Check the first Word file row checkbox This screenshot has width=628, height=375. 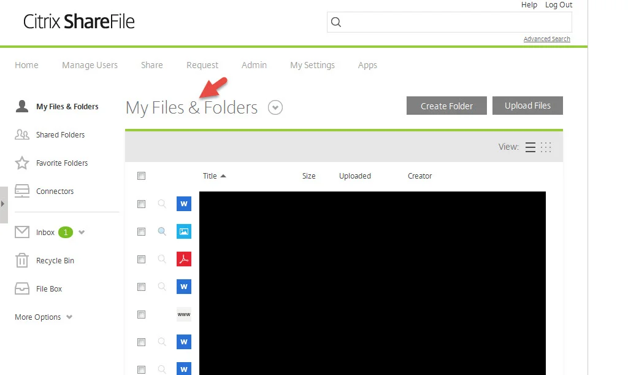click(142, 204)
